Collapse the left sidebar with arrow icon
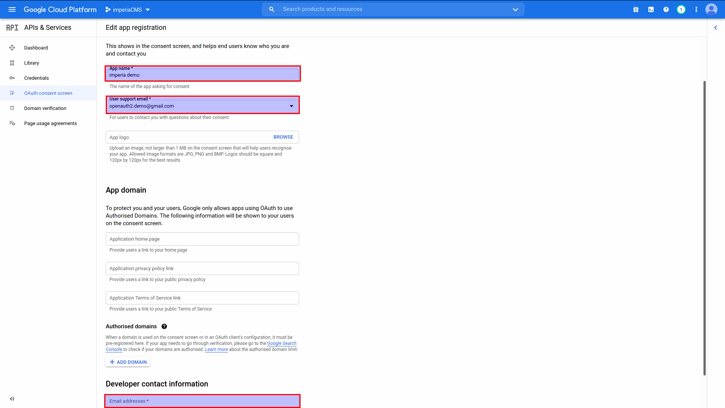Screen dimensions: 725x408 pyautogui.click(x=12, y=399)
